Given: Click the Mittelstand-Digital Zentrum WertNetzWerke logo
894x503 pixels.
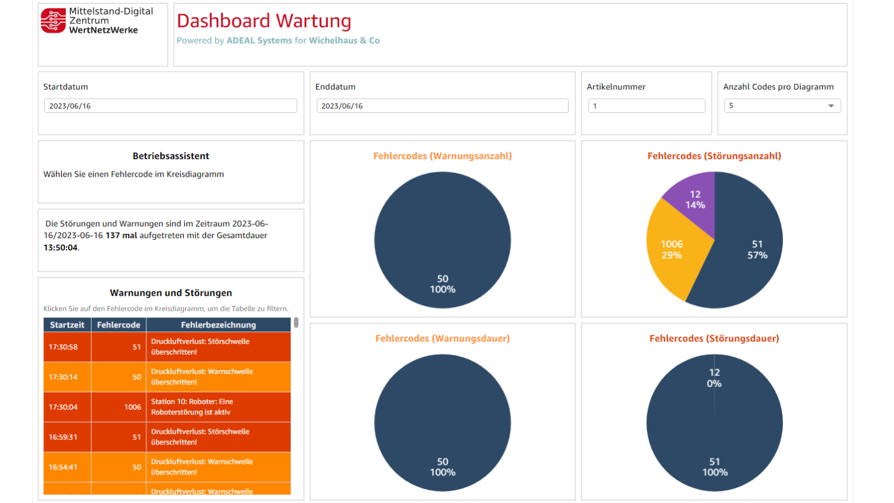Looking at the screenshot, I should 97,21.
